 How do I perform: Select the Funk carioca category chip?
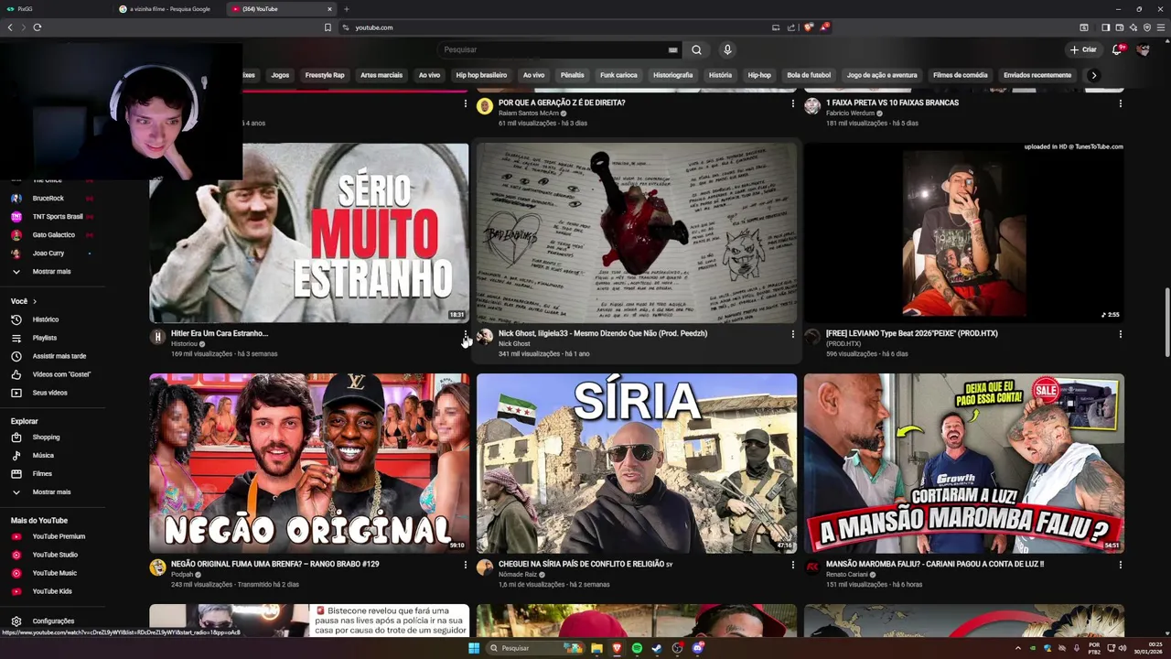coord(618,75)
